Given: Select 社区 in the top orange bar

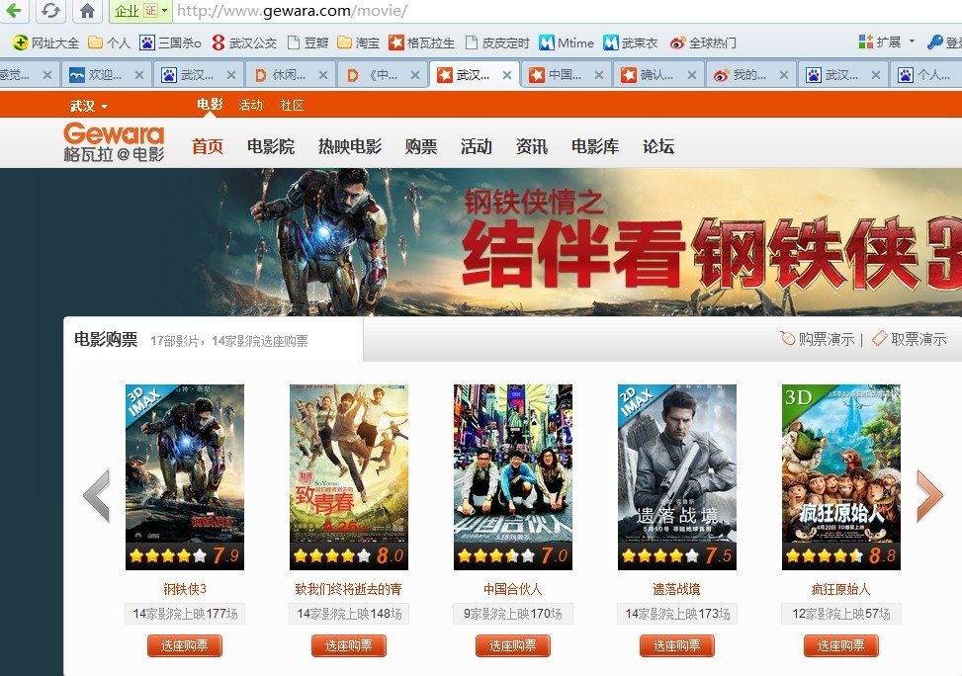Looking at the screenshot, I should tap(291, 104).
